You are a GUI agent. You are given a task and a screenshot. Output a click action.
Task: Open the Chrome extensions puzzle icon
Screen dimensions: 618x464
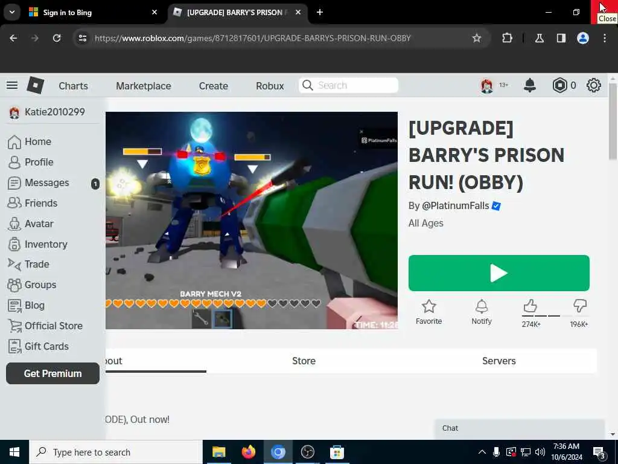coord(507,38)
